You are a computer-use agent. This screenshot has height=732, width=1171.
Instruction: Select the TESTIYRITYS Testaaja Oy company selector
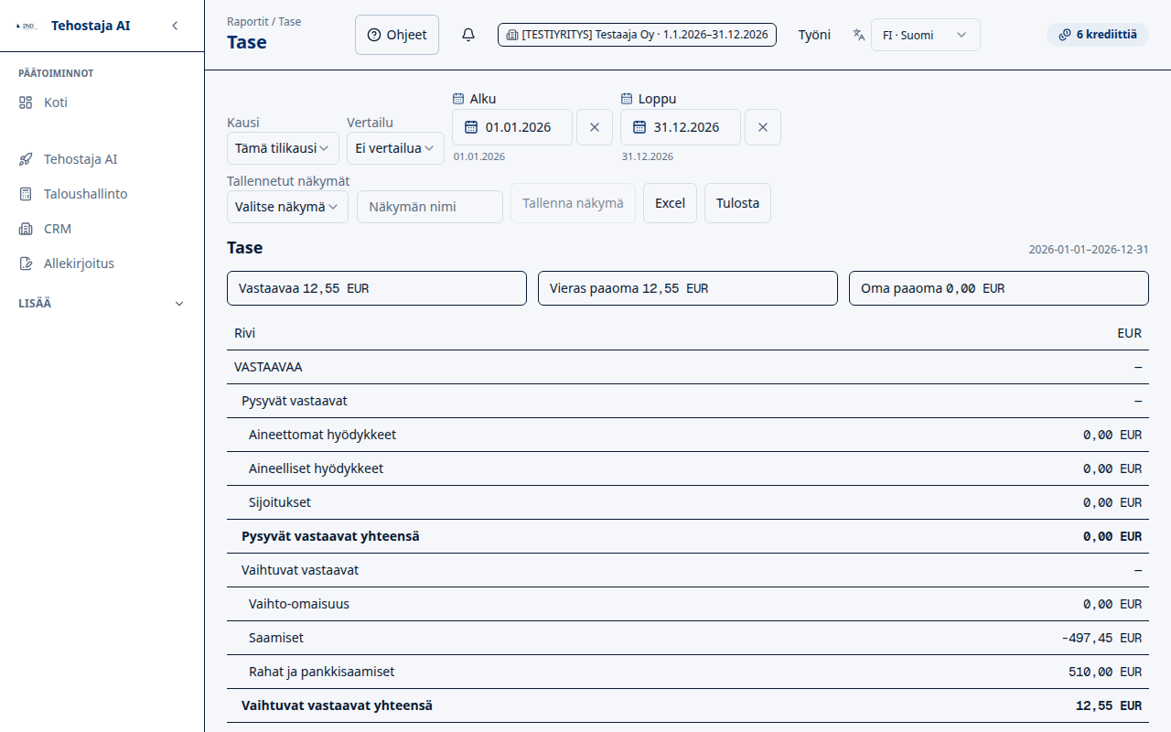(638, 35)
